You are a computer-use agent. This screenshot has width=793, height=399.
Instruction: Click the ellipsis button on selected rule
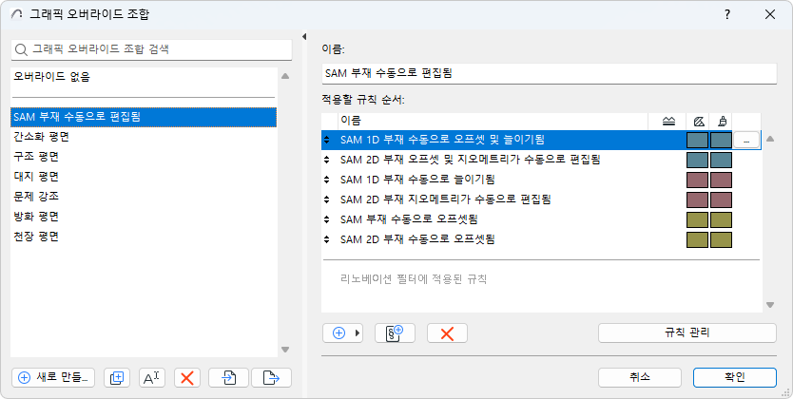click(746, 140)
